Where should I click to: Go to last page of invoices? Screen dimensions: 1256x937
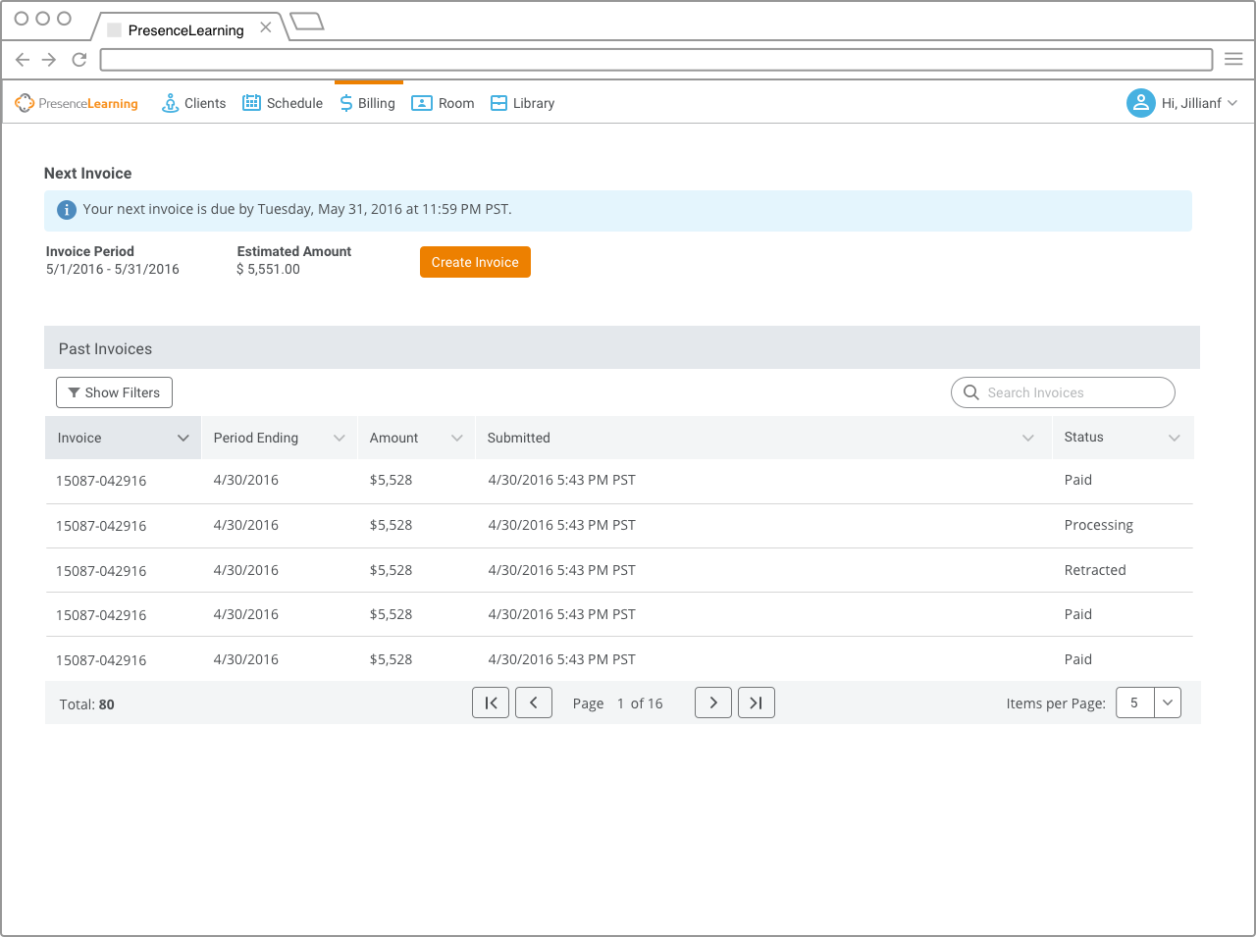pos(757,703)
